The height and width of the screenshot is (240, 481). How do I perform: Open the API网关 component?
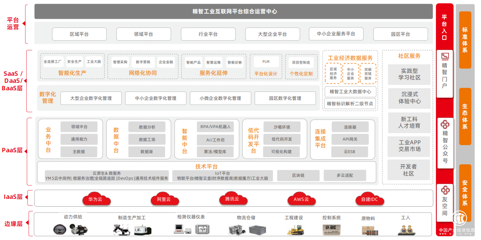[350, 139]
